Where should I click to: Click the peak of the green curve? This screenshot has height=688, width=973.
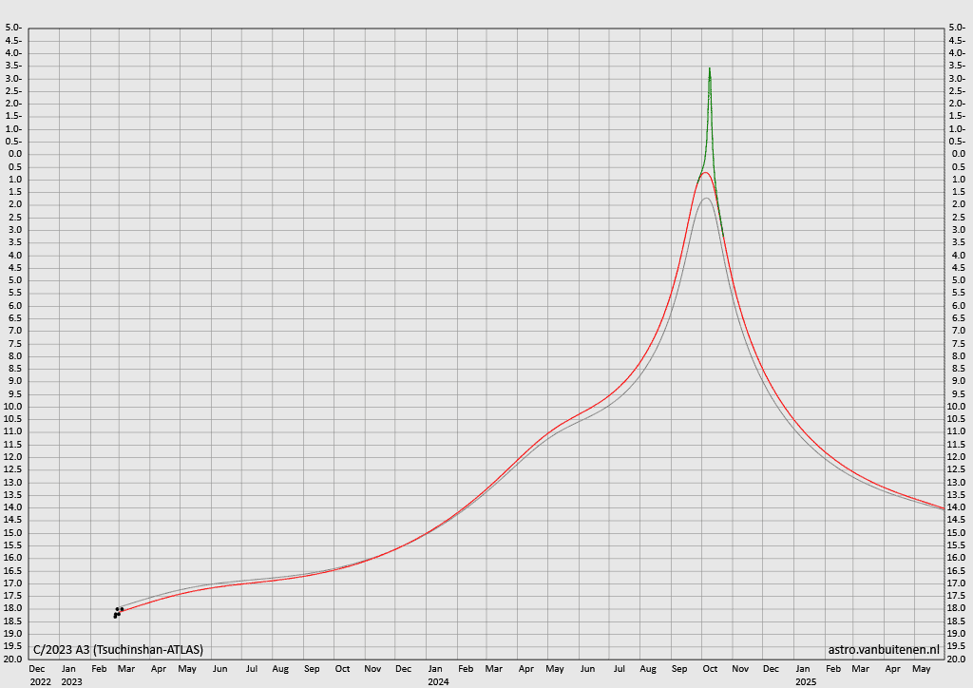709,68
